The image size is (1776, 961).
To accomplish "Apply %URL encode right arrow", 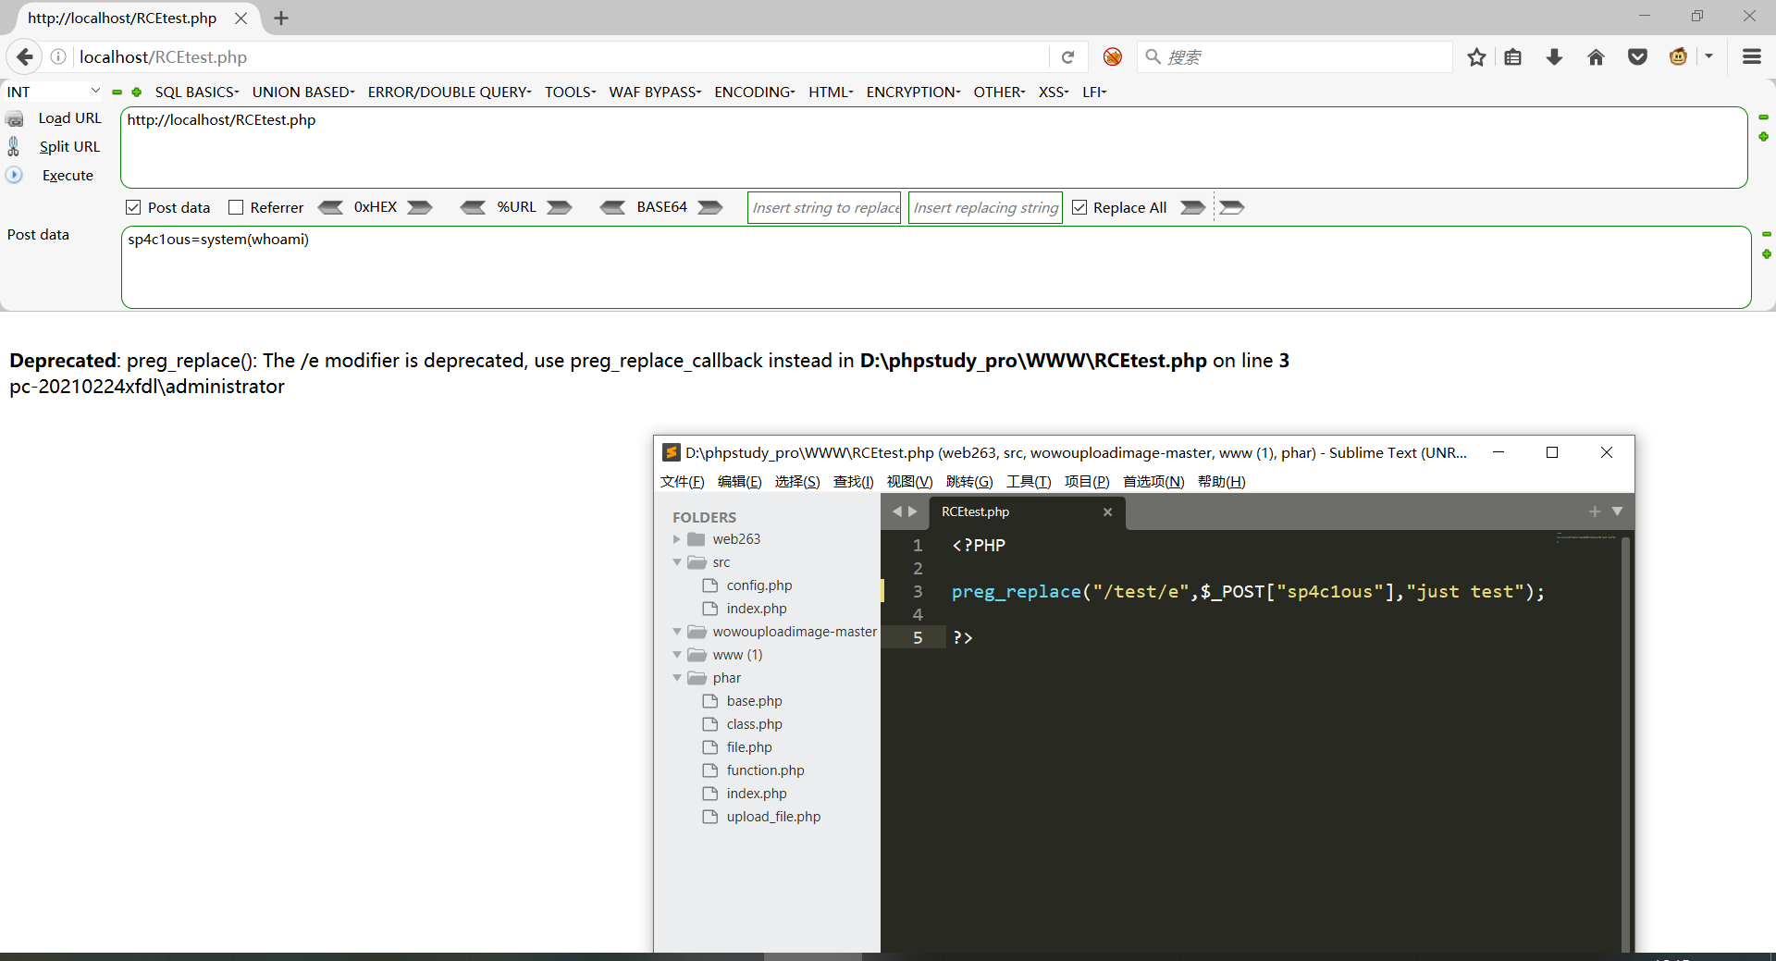I will [x=560, y=207].
